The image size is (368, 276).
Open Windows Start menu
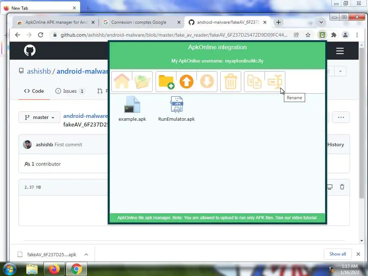point(9,269)
